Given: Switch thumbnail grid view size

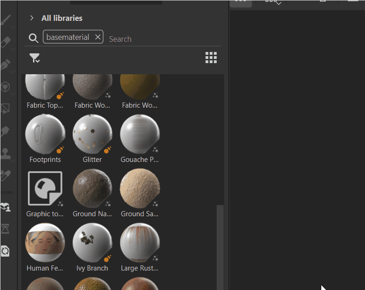Looking at the screenshot, I should (211, 58).
